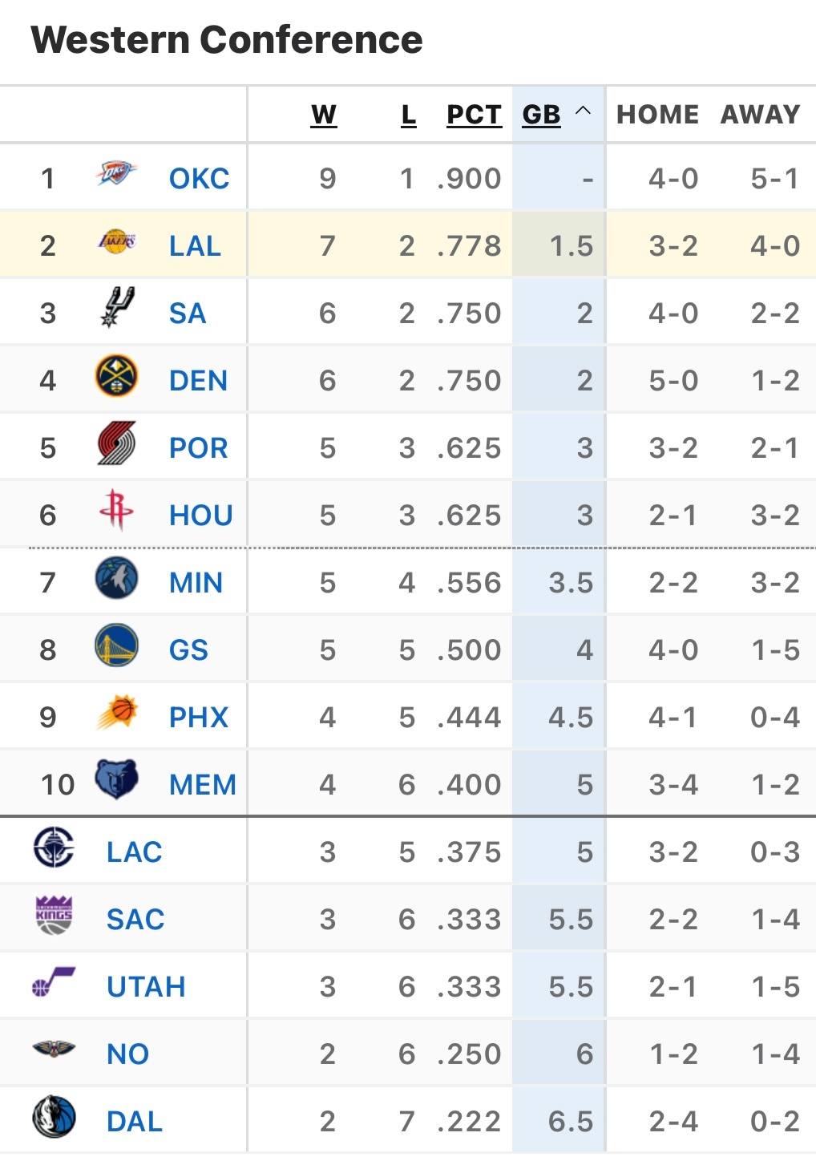Open the LAC team page link
The height and width of the screenshot is (1157, 816).
coord(135,852)
